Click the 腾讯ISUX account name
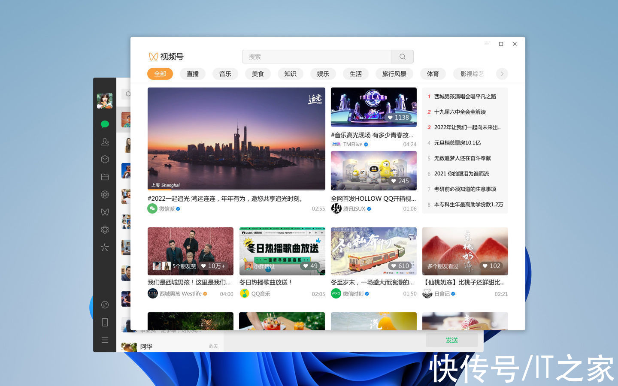 354,209
